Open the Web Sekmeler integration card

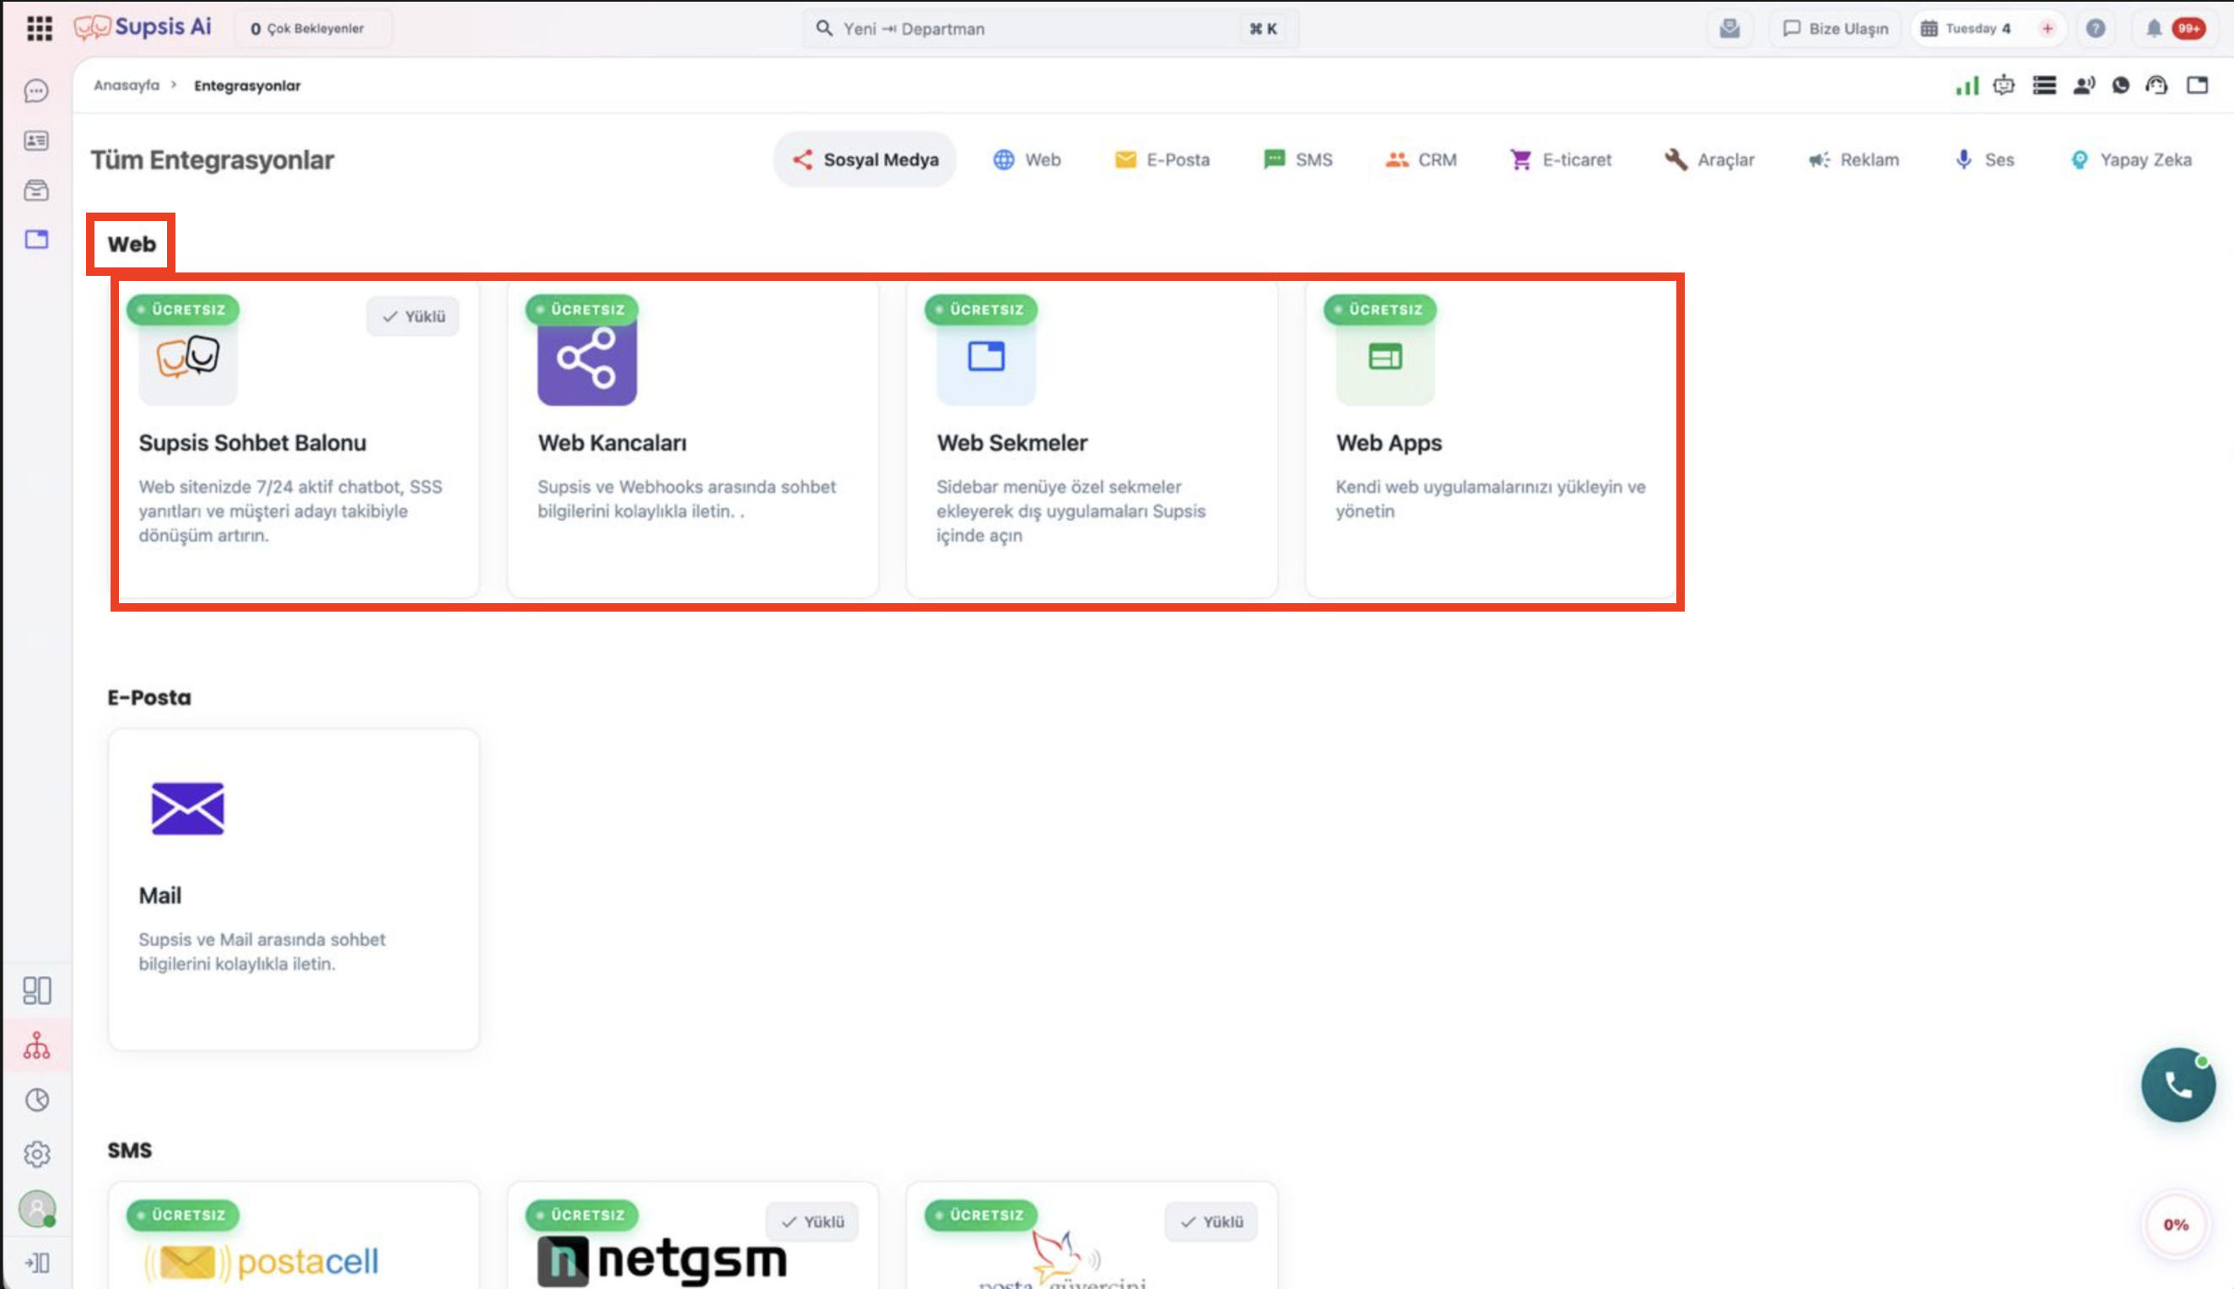coord(1093,438)
